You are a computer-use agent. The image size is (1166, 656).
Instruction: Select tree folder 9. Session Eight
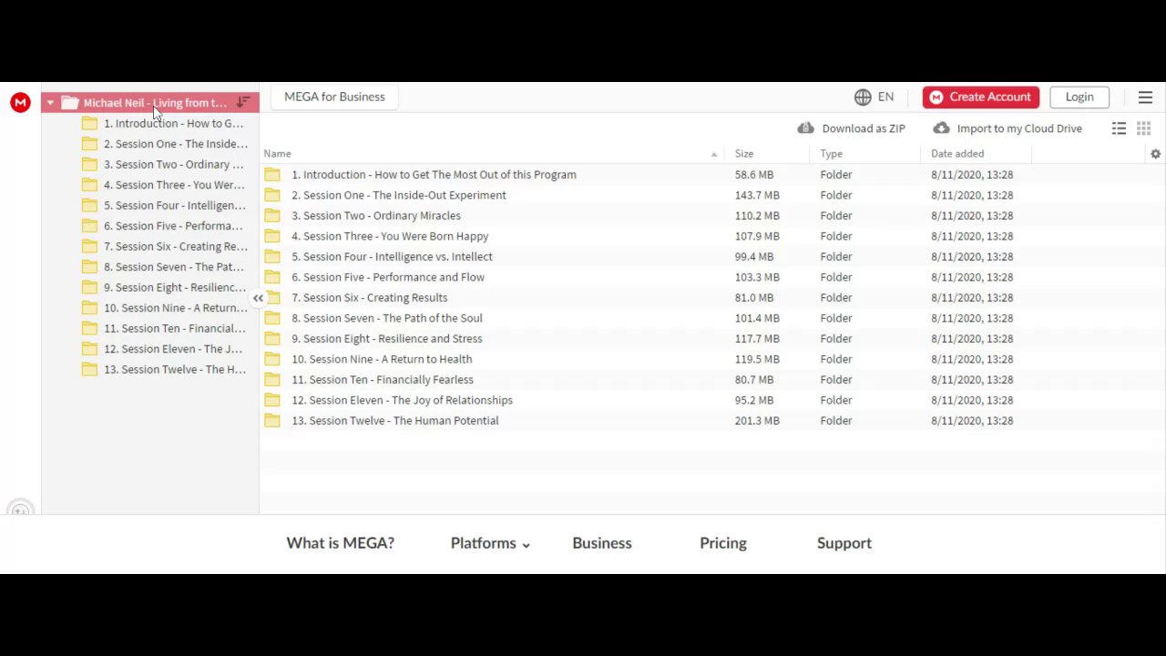(x=163, y=287)
